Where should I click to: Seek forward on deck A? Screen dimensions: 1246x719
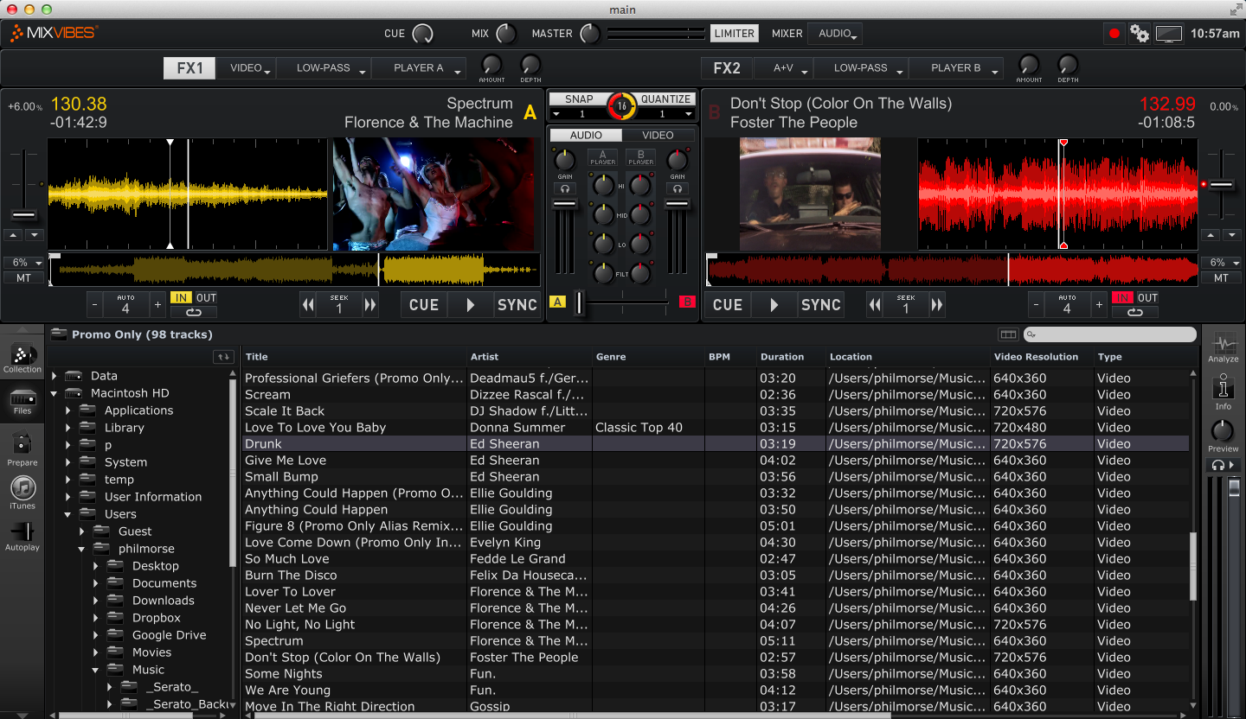coord(370,304)
